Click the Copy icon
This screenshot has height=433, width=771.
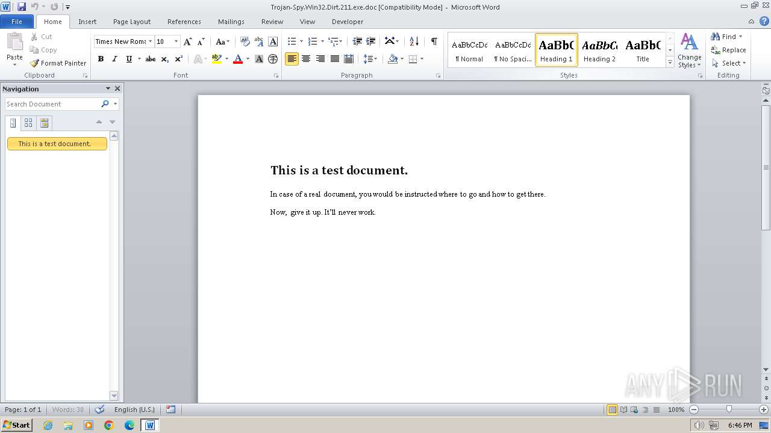tap(43, 50)
